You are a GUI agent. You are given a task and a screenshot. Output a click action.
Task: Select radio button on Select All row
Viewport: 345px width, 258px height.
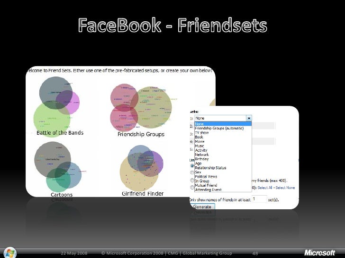click(x=192, y=187)
